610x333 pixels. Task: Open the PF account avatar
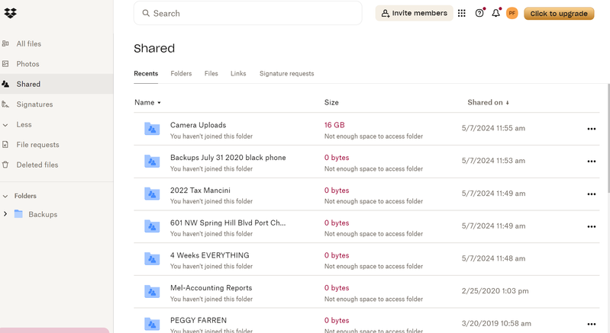[x=512, y=13]
